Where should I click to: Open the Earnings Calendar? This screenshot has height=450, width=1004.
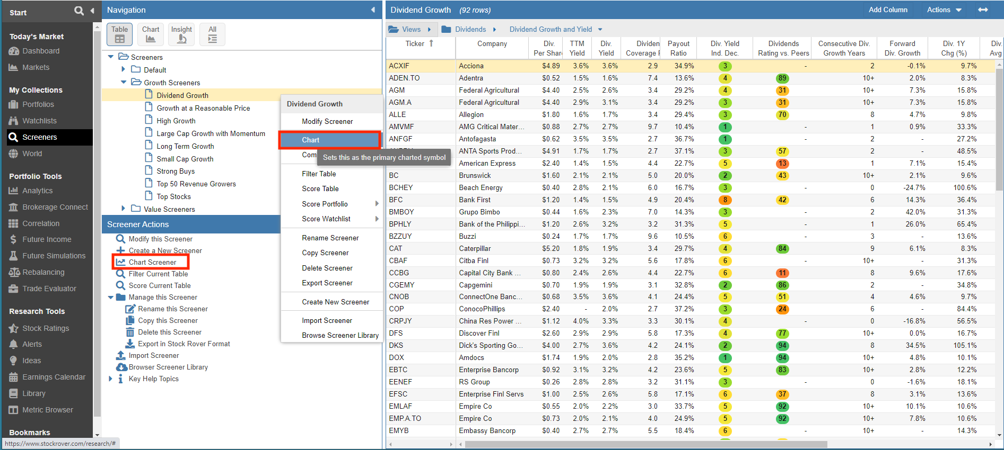[54, 377]
